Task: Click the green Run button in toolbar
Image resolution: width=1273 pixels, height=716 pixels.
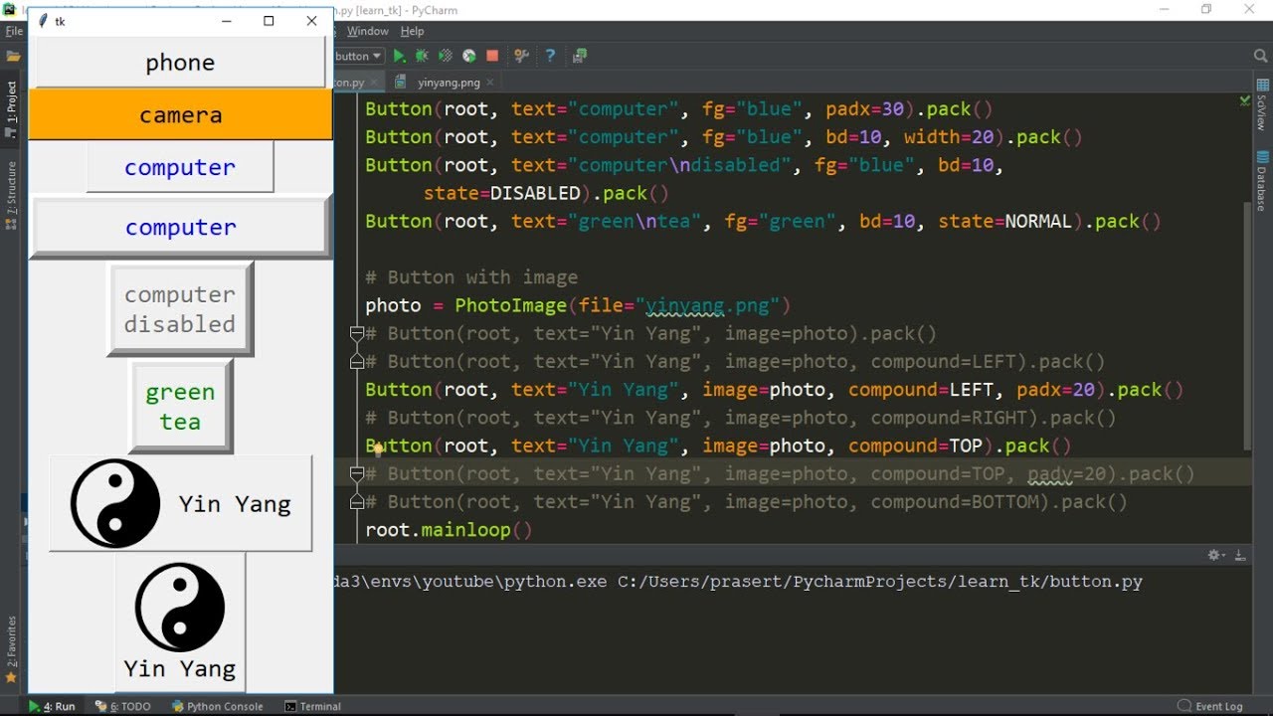Action: click(399, 57)
